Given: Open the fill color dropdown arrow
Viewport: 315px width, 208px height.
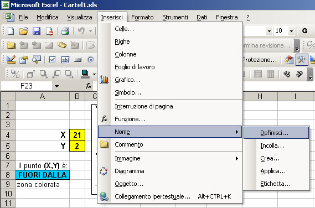Looking at the screenshot, I should [x=95, y=74].
